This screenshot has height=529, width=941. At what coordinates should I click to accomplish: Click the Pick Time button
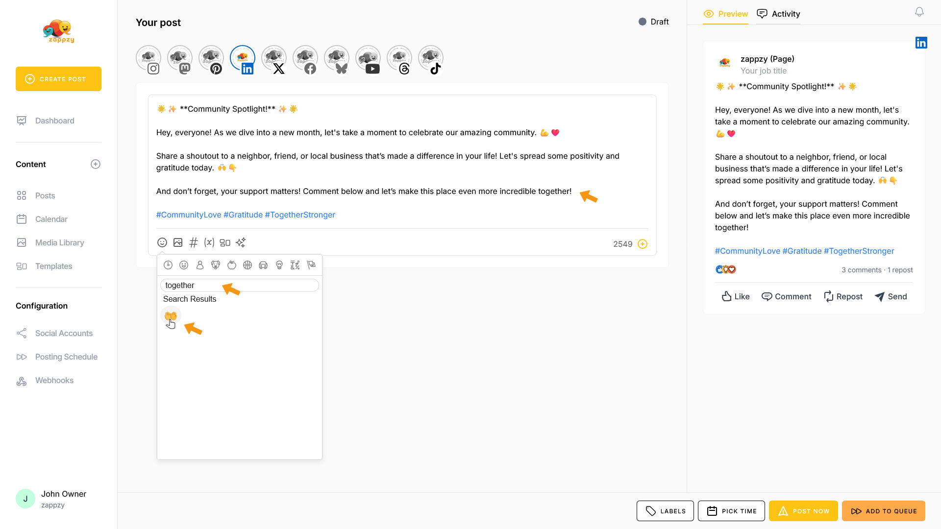point(731,511)
